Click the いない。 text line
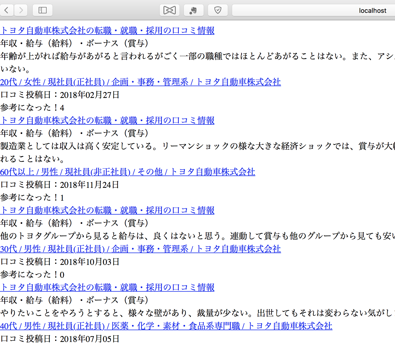 click(x=15, y=69)
